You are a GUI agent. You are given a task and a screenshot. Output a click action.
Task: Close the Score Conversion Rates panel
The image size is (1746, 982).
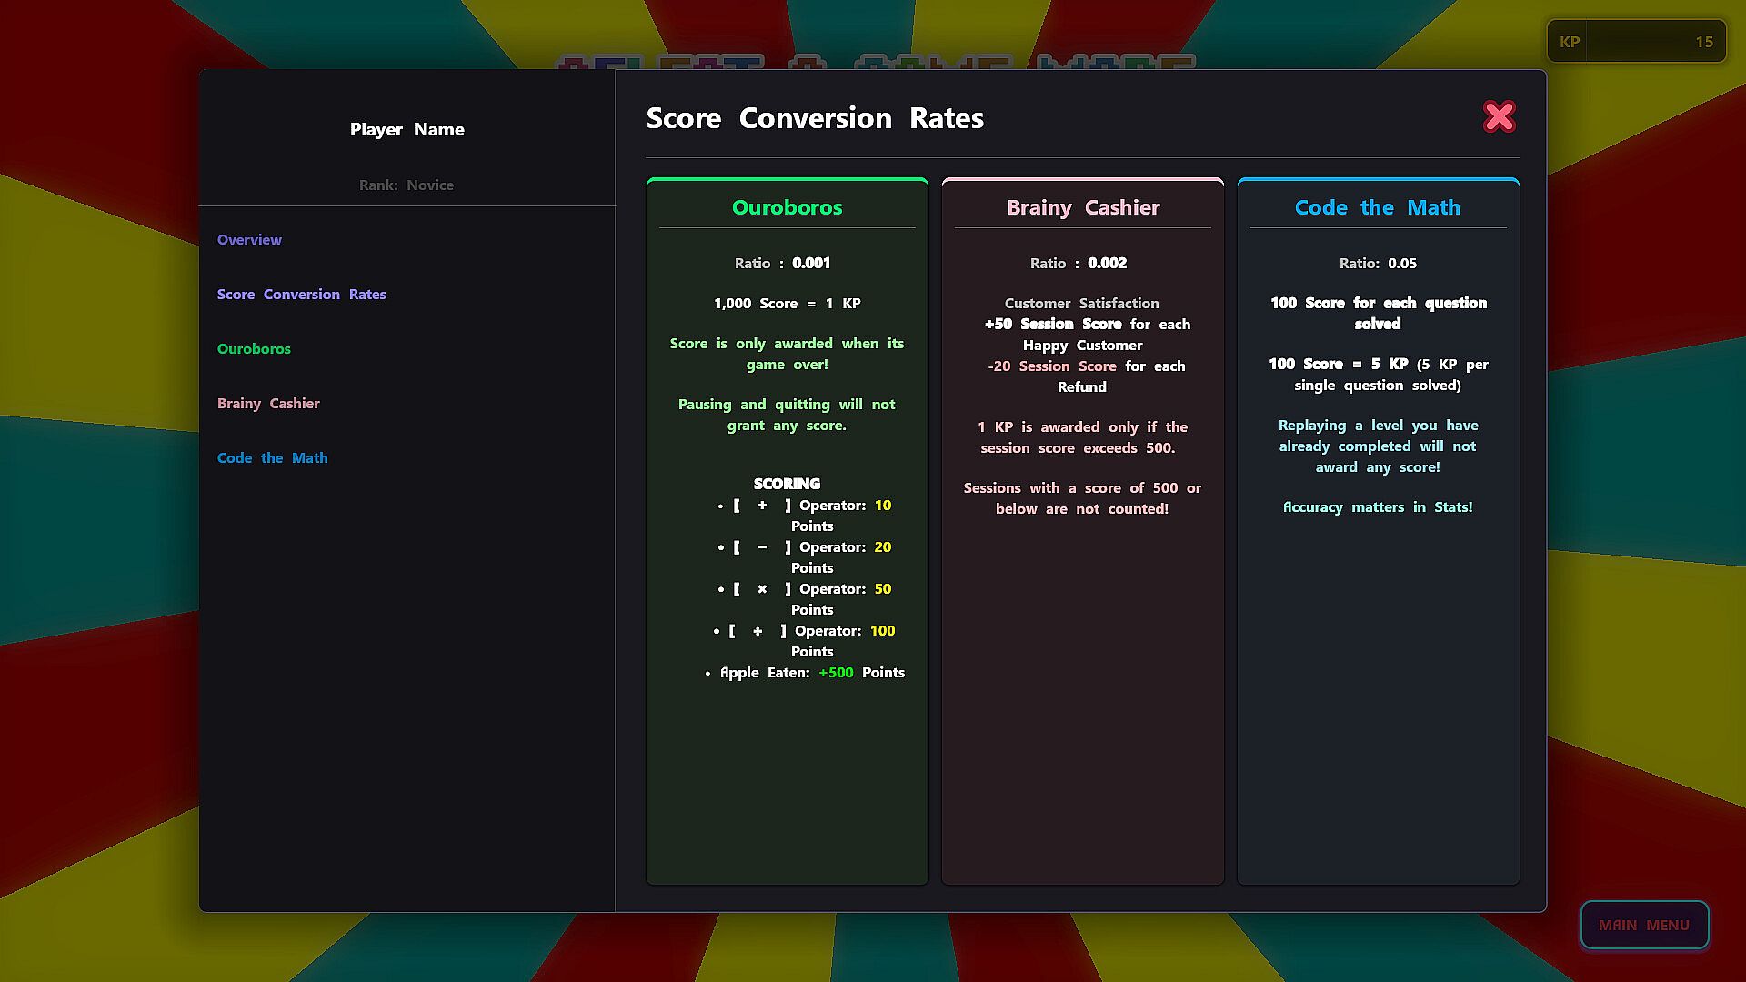(x=1499, y=117)
